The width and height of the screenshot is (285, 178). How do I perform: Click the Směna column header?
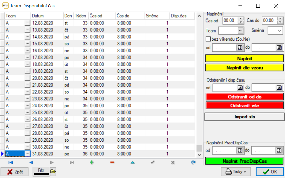pyautogui.click(x=157, y=16)
